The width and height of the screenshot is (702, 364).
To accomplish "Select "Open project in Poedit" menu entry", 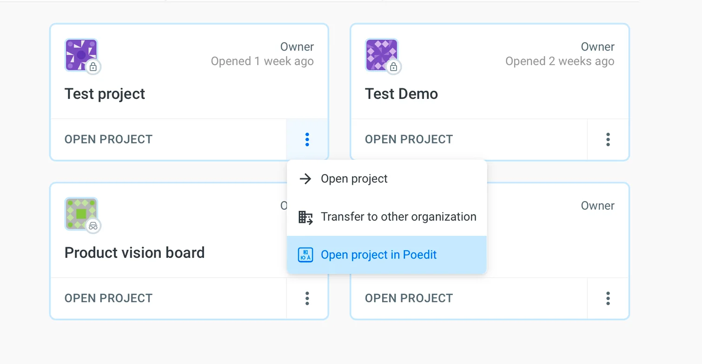I will (x=378, y=255).
